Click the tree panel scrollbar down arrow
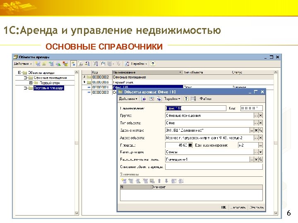The image size is (298, 223). [x=77, y=213]
